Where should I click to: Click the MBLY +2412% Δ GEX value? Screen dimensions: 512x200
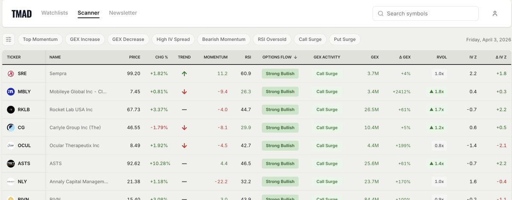tap(402, 92)
